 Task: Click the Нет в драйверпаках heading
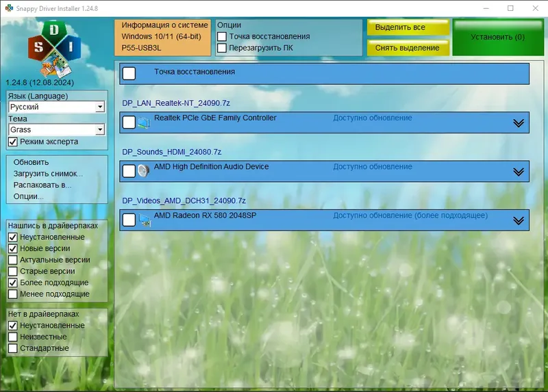43,314
